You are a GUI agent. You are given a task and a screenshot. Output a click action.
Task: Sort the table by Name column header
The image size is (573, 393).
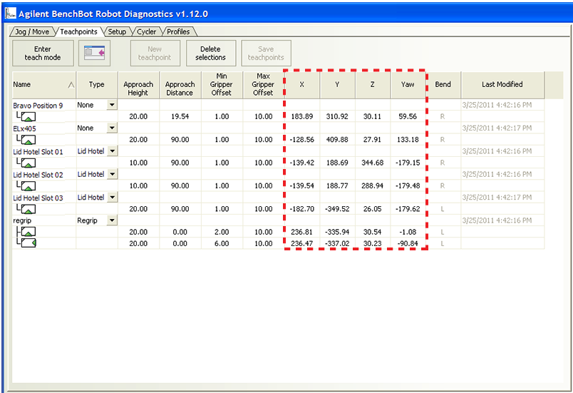43,84
